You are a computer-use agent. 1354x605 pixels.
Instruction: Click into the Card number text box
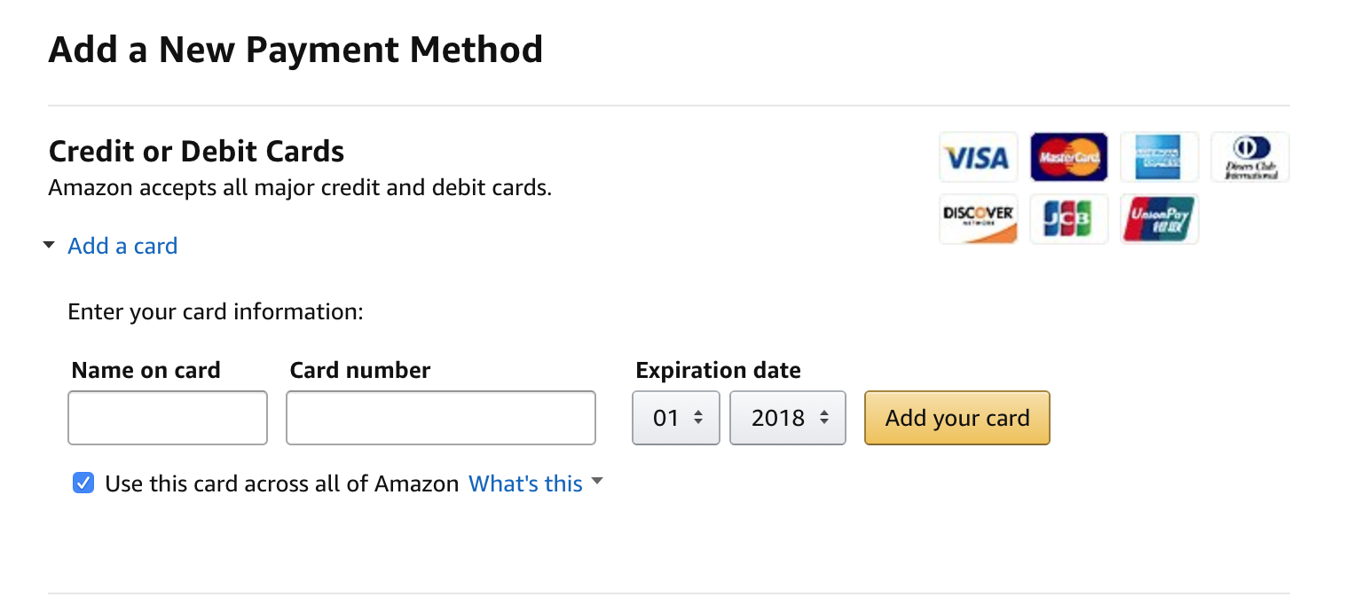pyautogui.click(x=440, y=418)
